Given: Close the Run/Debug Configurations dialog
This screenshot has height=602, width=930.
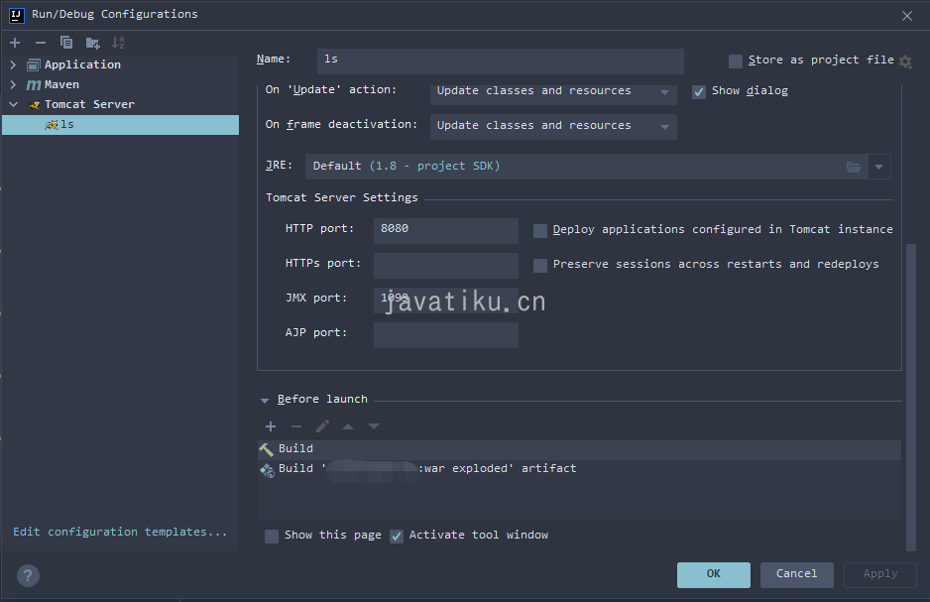Looking at the screenshot, I should (907, 16).
